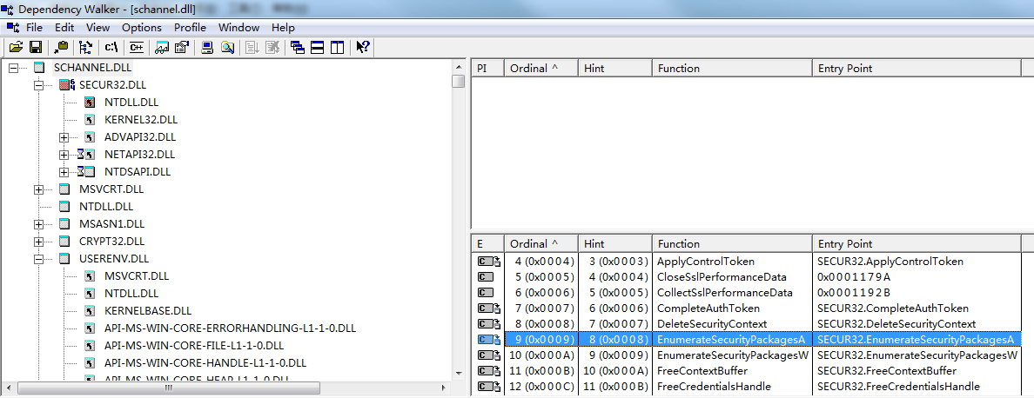Expand the CRYPT32.DLL tree node
Screen dimensions: 1034x398
38,241
